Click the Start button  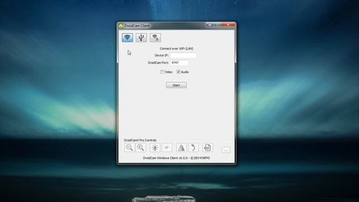pyautogui.click(x=176, y=85)
